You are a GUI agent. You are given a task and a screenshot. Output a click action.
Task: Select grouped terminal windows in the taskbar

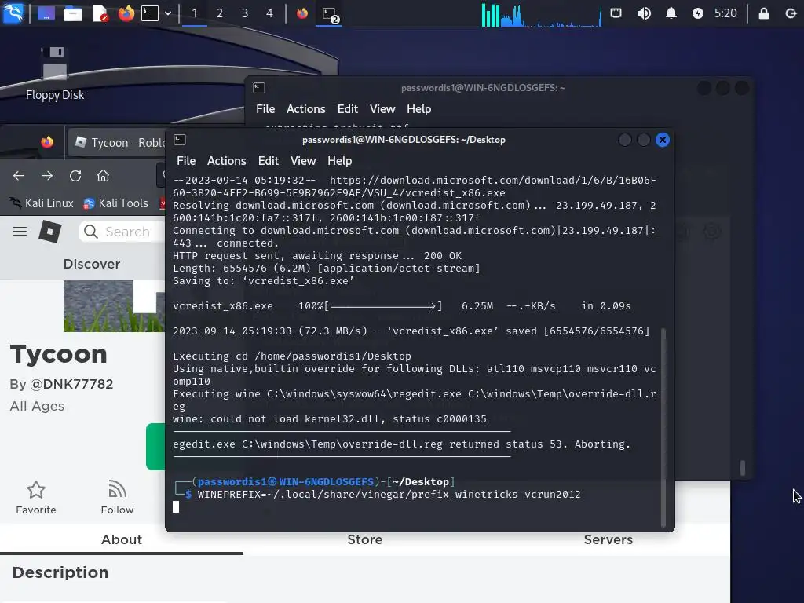(x=329, y=14)
